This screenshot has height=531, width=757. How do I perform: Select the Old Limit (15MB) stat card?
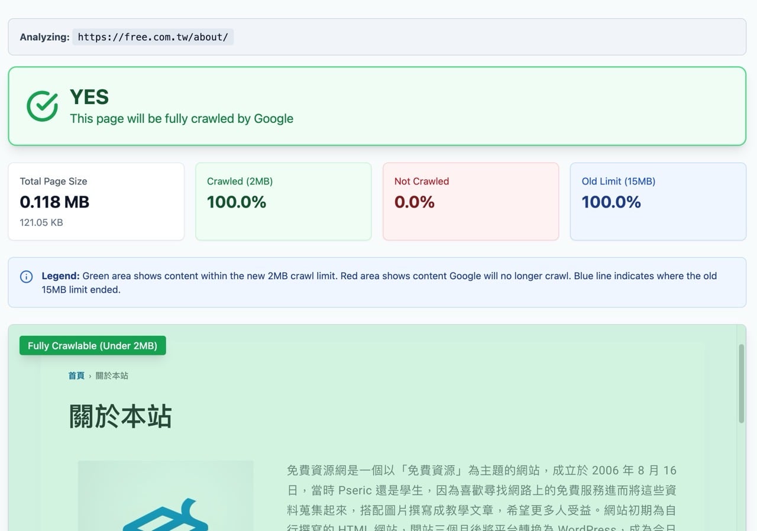[658, 201]
